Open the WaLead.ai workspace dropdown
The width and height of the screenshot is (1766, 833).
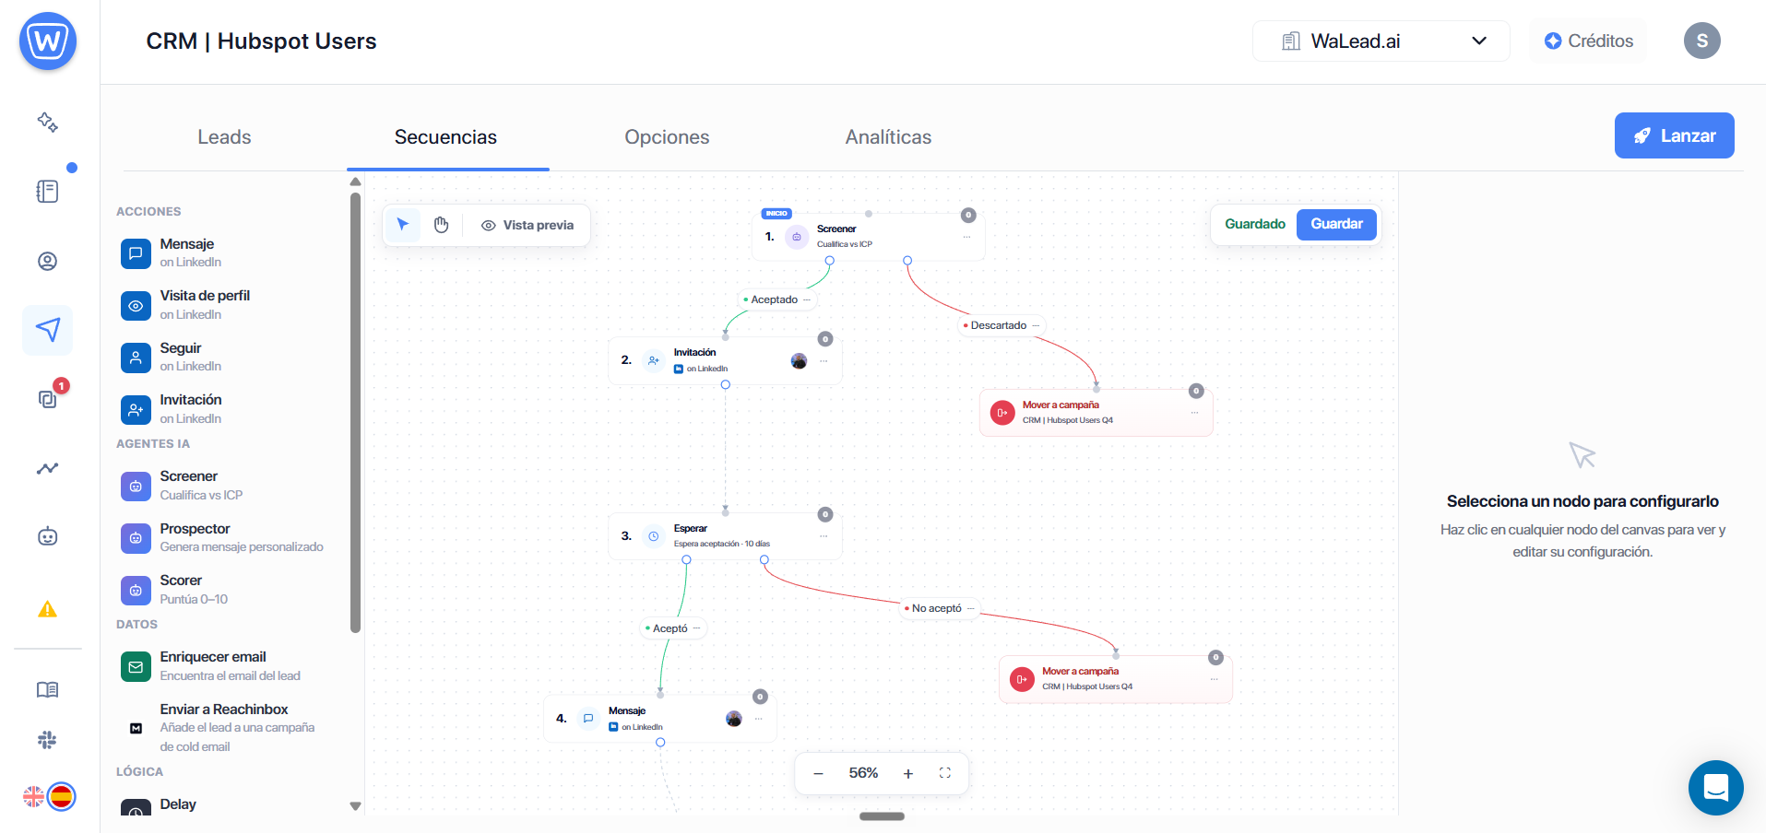coord(1381,41)
